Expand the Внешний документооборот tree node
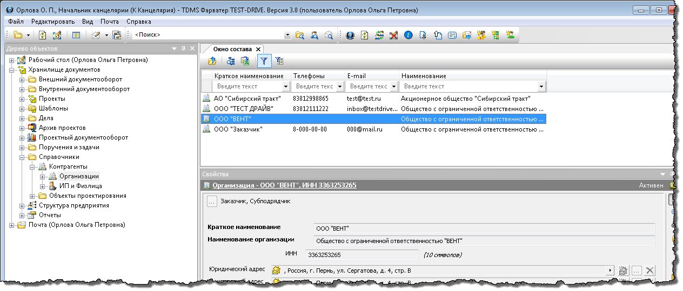 pyautogui.click(x=22, y=79)
